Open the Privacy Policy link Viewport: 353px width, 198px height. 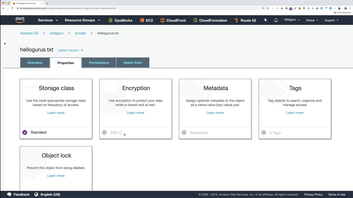click(313, 195)
